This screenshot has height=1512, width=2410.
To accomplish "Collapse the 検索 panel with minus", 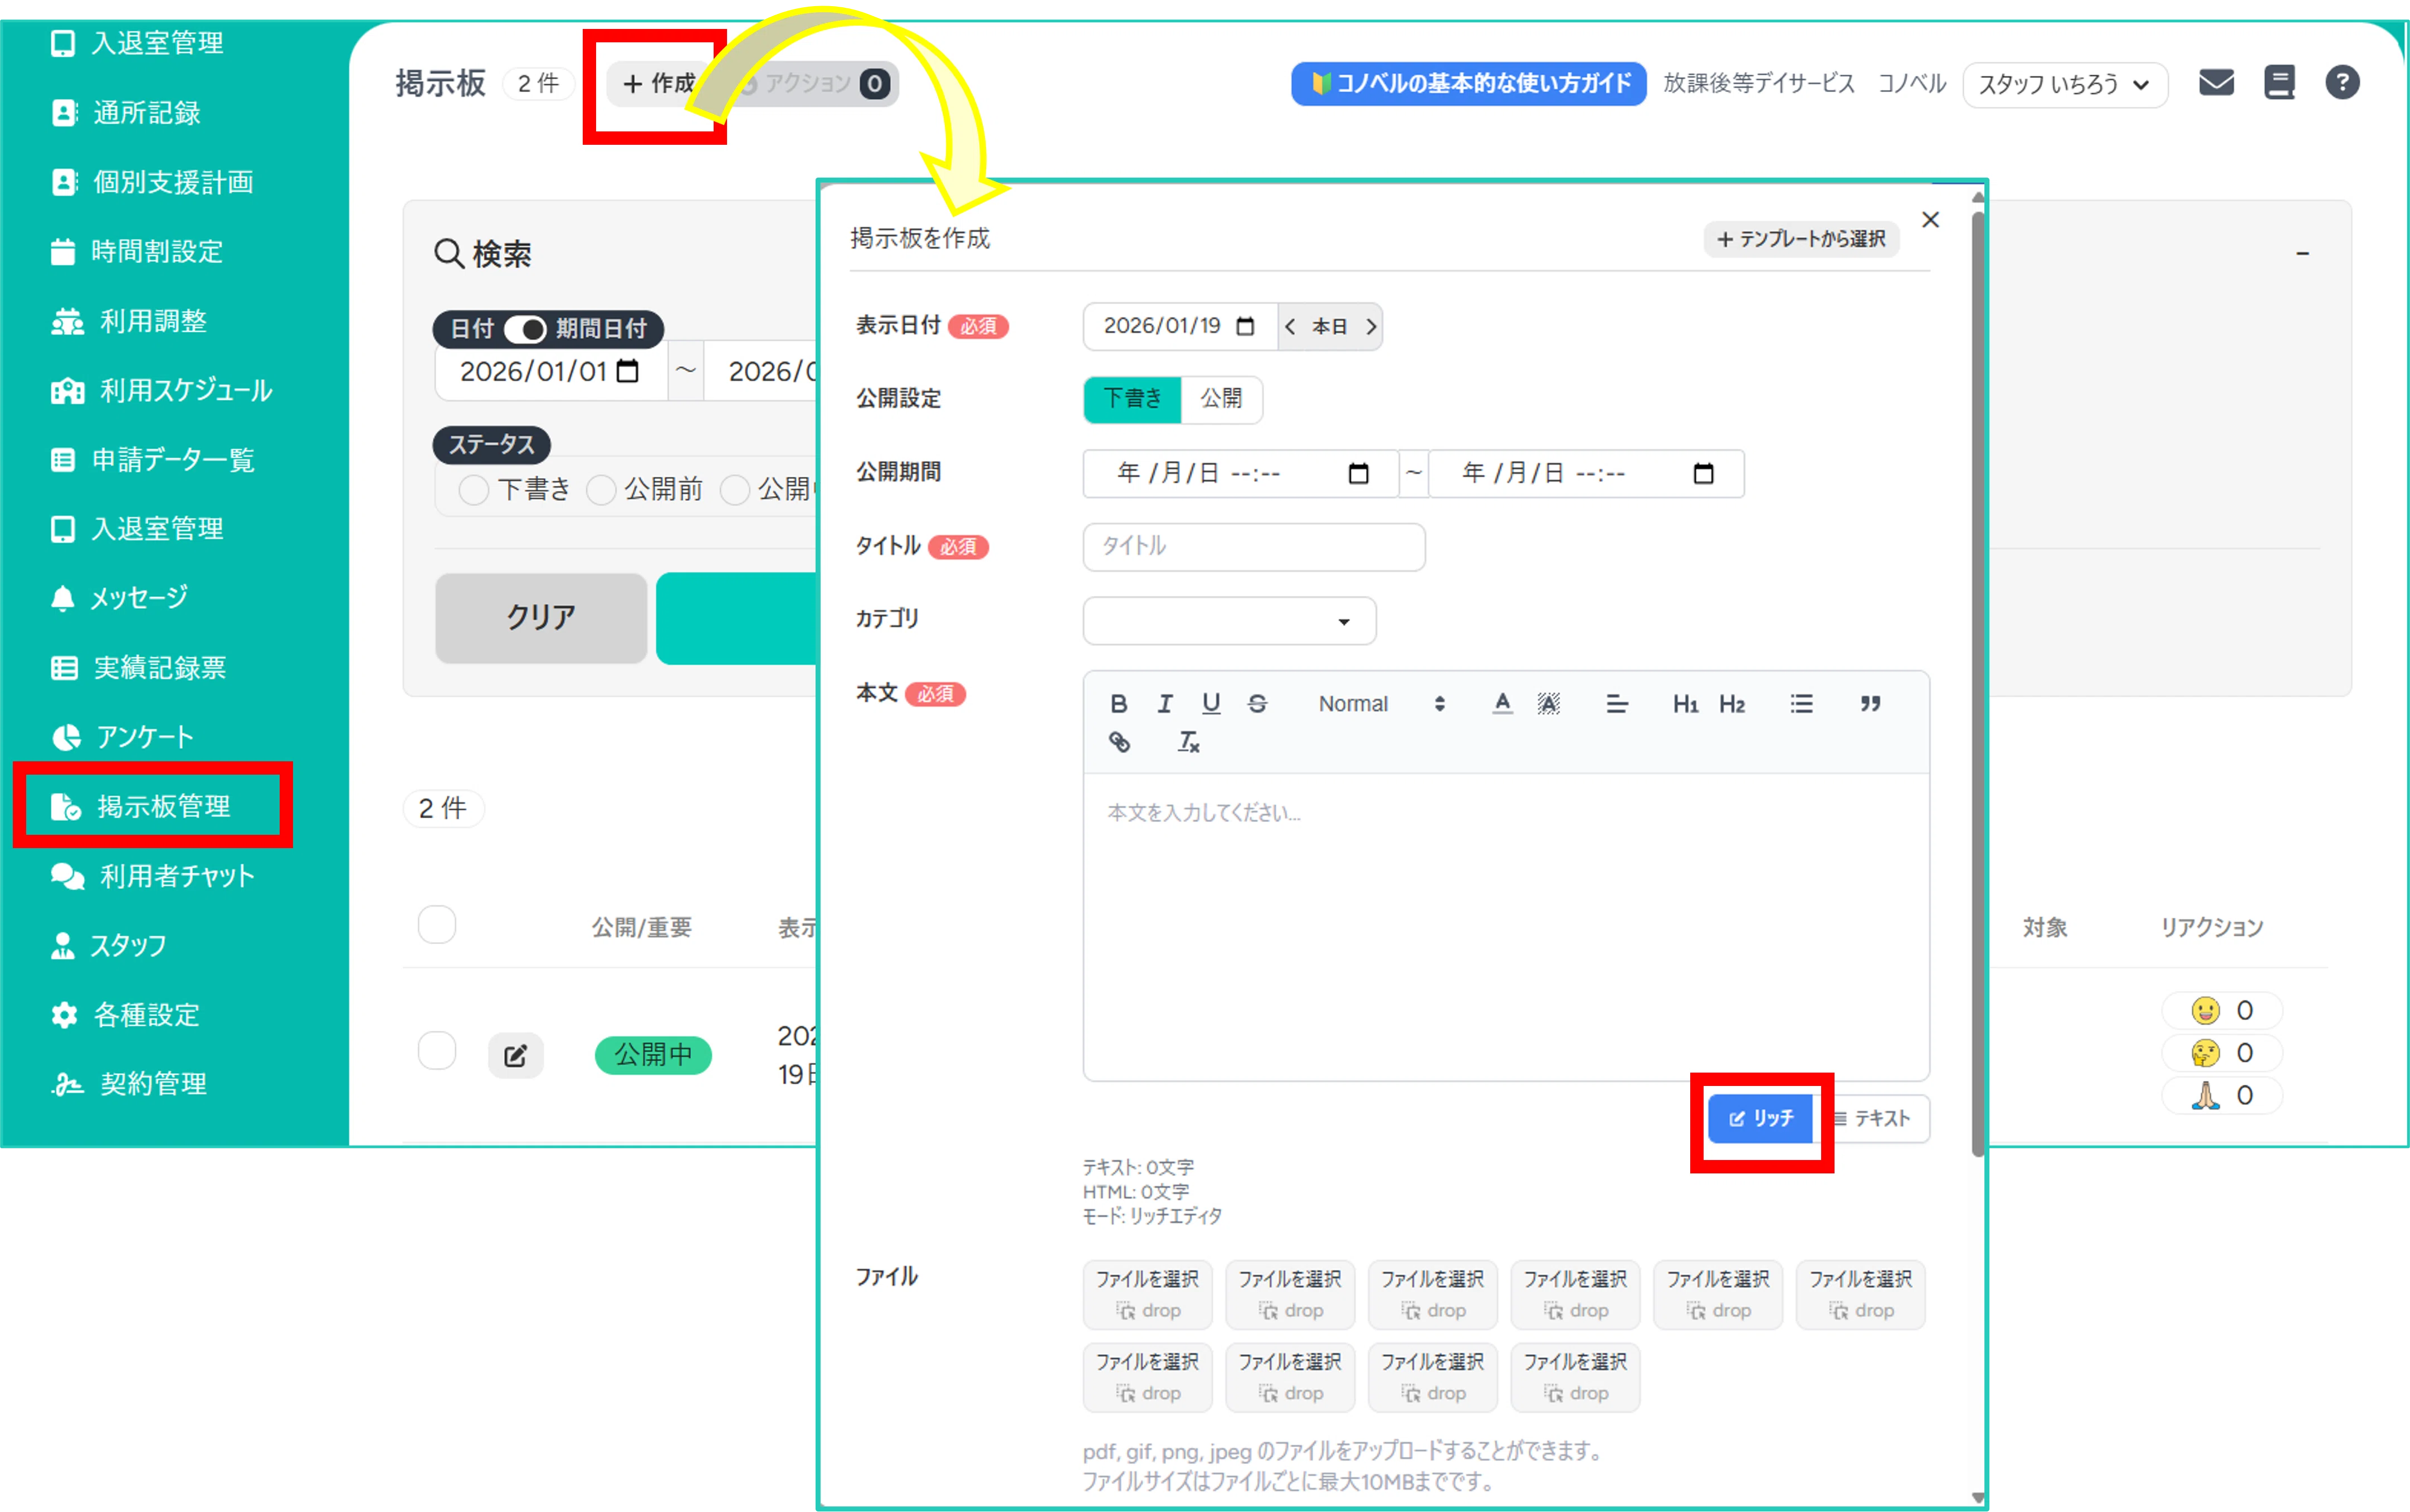I will 2303,254.
